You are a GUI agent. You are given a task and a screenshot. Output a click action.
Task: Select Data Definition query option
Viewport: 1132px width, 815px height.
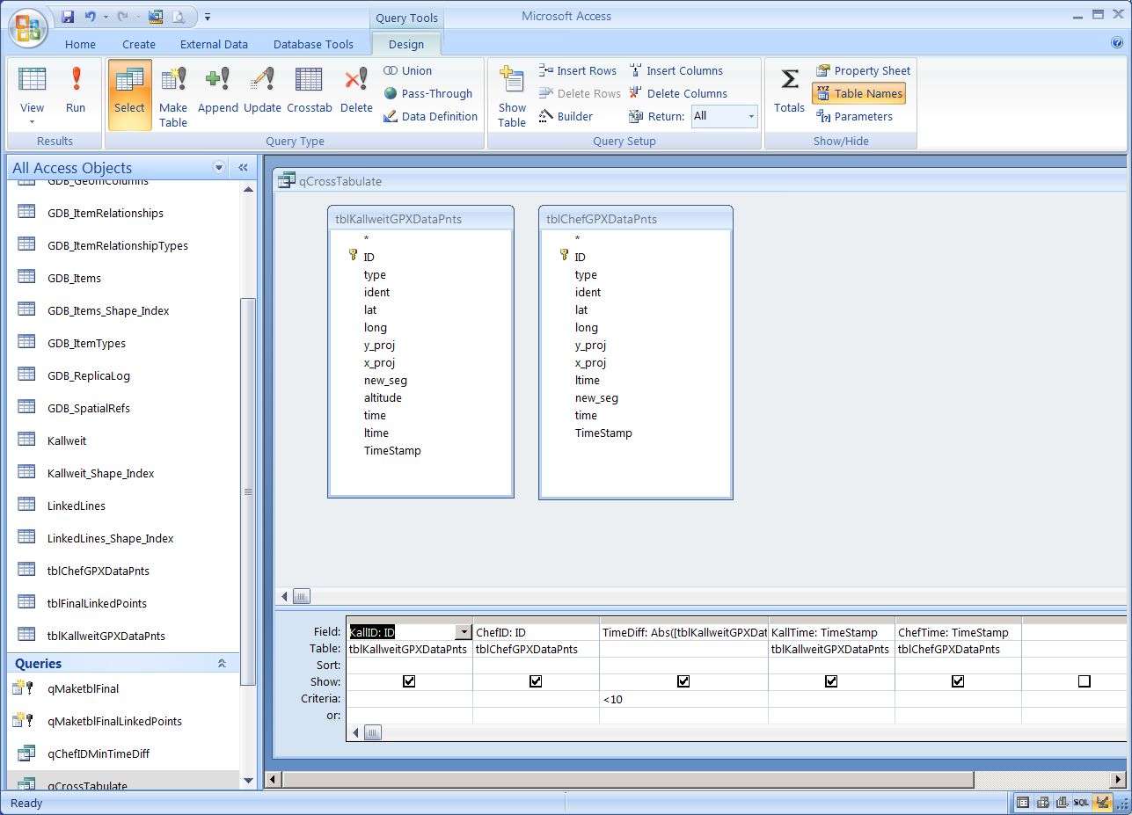click(x=430, y=116)
